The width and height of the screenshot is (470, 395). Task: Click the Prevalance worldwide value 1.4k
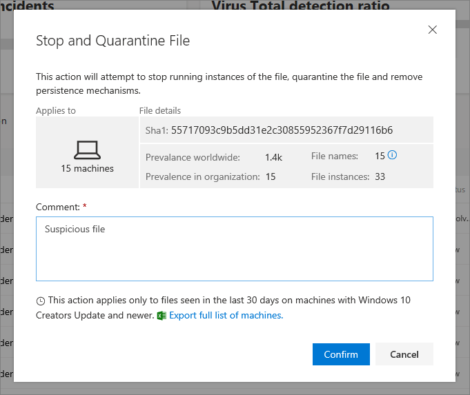coord(273,157)
